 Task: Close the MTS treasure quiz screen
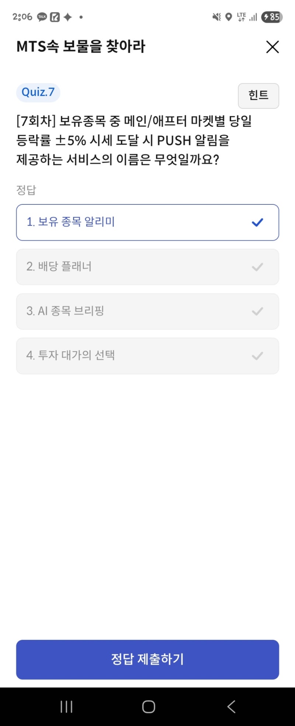[x=273, y=47]
